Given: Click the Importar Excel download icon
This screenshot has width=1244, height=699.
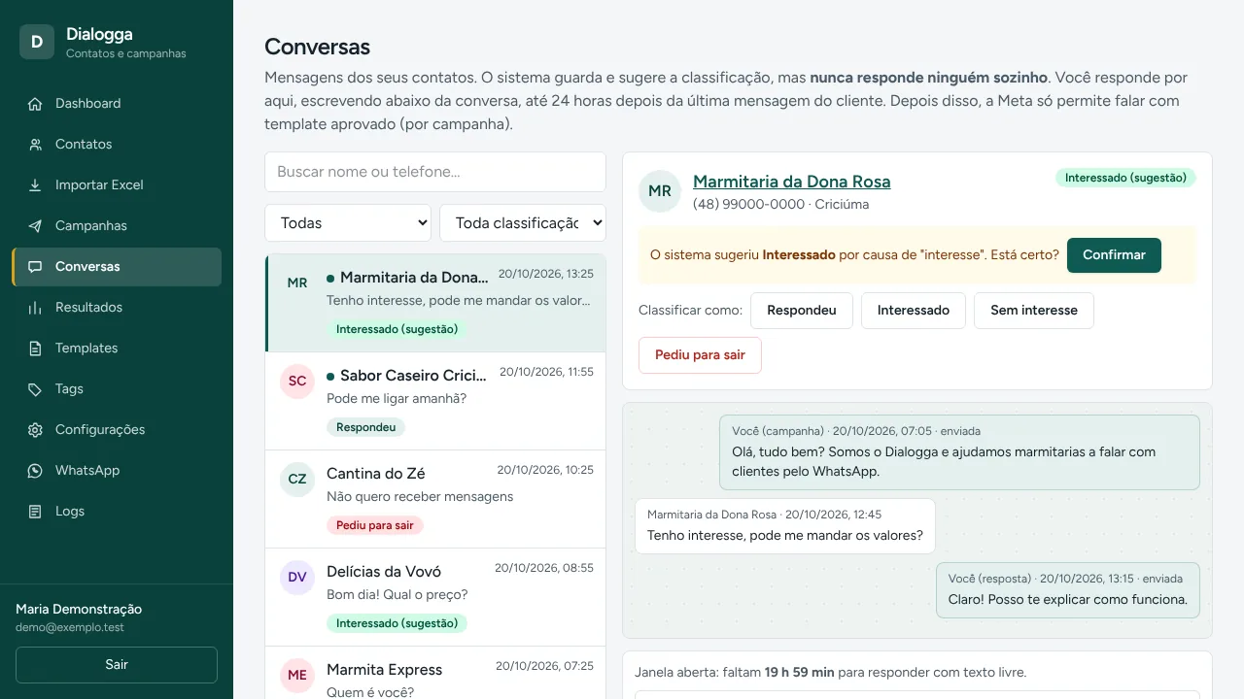Looking at the screenshot, I should (x=35, y=185).
